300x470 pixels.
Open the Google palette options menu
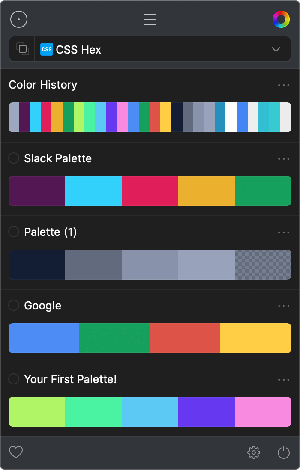[x=283, y=306]
